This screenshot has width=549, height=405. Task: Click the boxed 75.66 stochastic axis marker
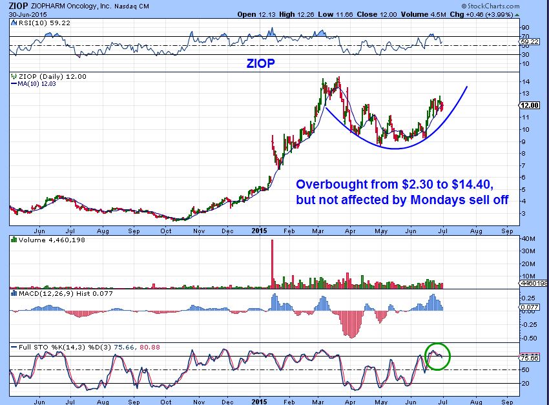[530, 358]
